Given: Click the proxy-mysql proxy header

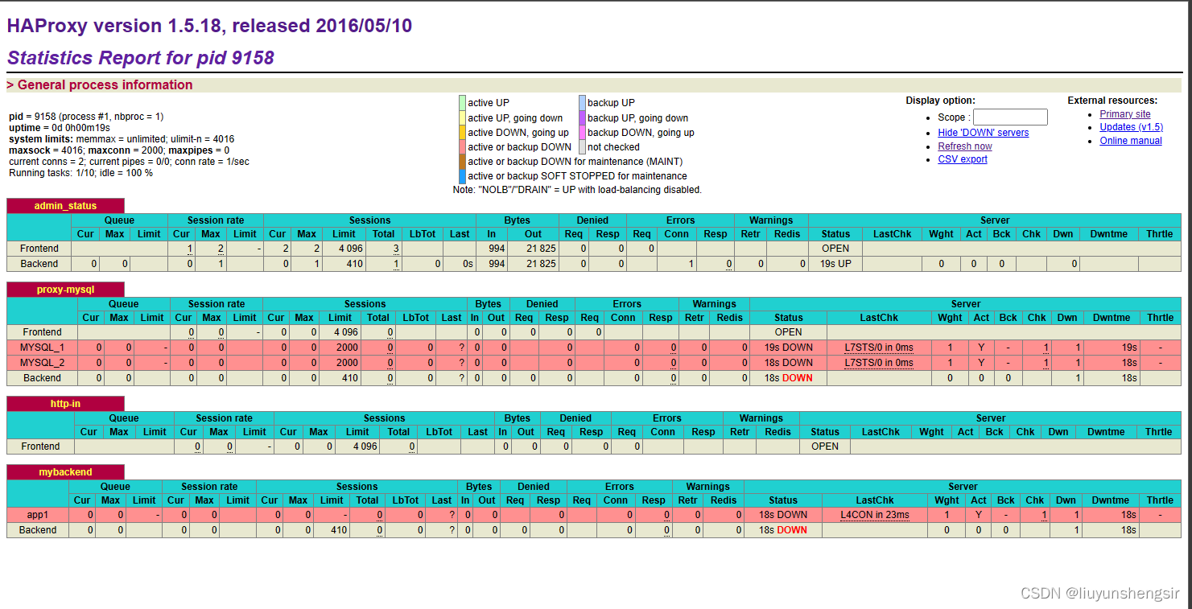Looking at the screenshot, I should (x=65, y=290).
